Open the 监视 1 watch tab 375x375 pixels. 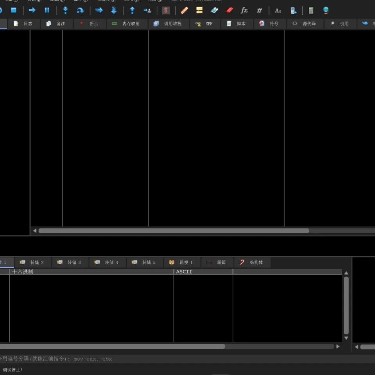(182, 262)
